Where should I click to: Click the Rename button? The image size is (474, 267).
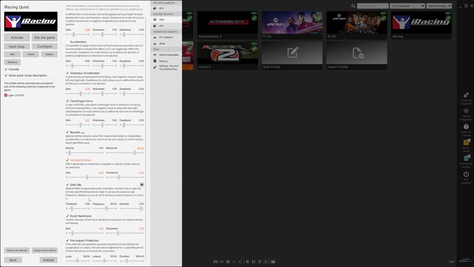tap(12, 62)
